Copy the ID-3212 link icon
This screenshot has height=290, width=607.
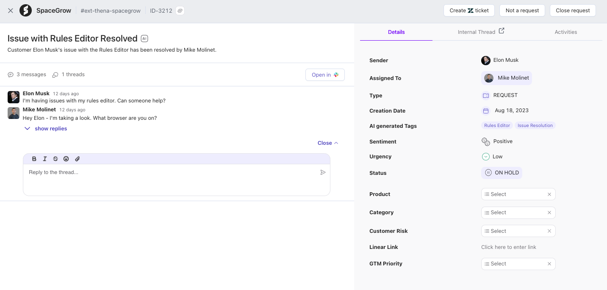[x=180, y=11]
